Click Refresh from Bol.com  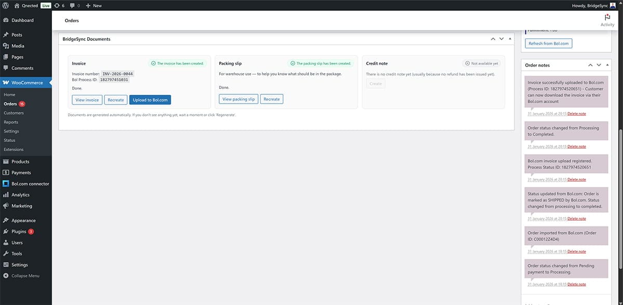tap(548, 43)
